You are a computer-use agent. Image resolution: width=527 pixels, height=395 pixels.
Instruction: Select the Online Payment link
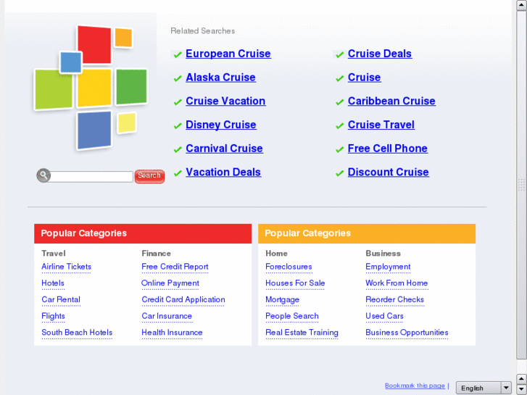[170, 283]
